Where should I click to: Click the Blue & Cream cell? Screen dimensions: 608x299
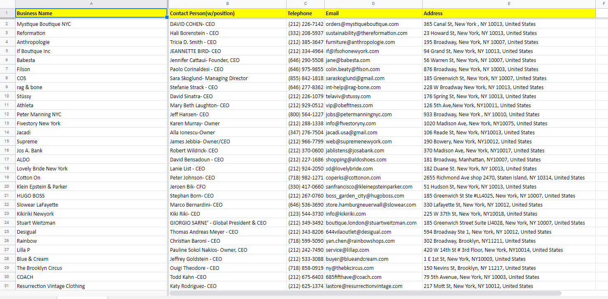[91, 259]
